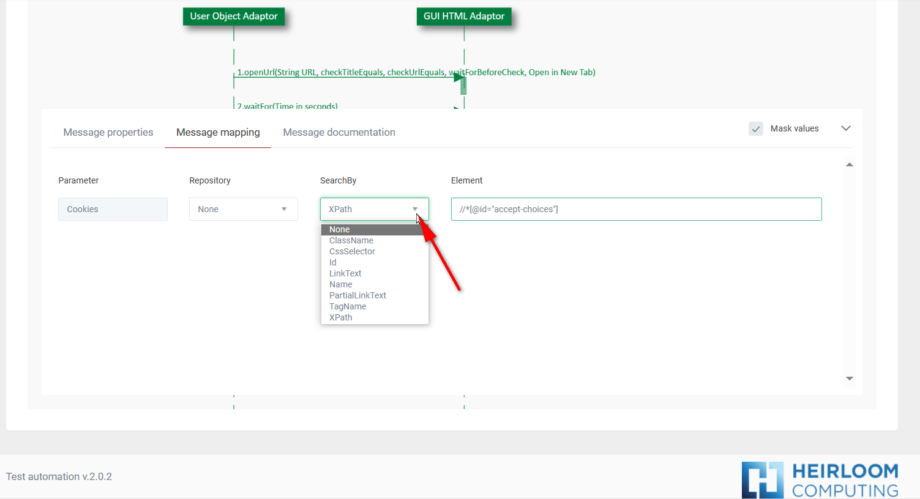This screenshot has width=920, height=499.
Task: Click the Heirloom Computing logo
Action: (820, 480)
